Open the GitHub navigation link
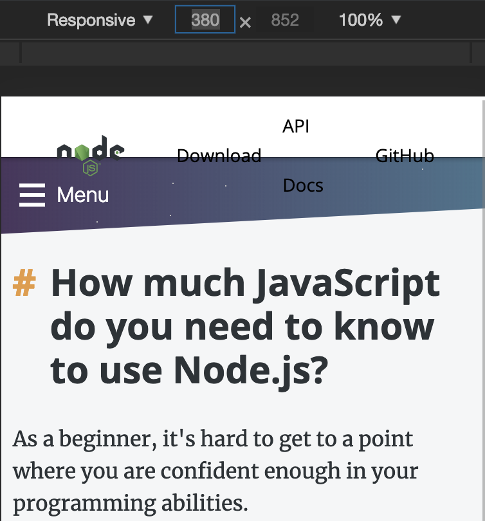The image size is (485, 521). pyautogui.click(x=405, y=156)
